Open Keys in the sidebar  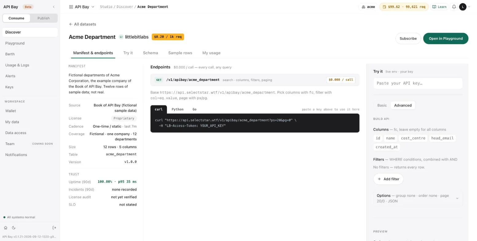(x=30, y=87)
